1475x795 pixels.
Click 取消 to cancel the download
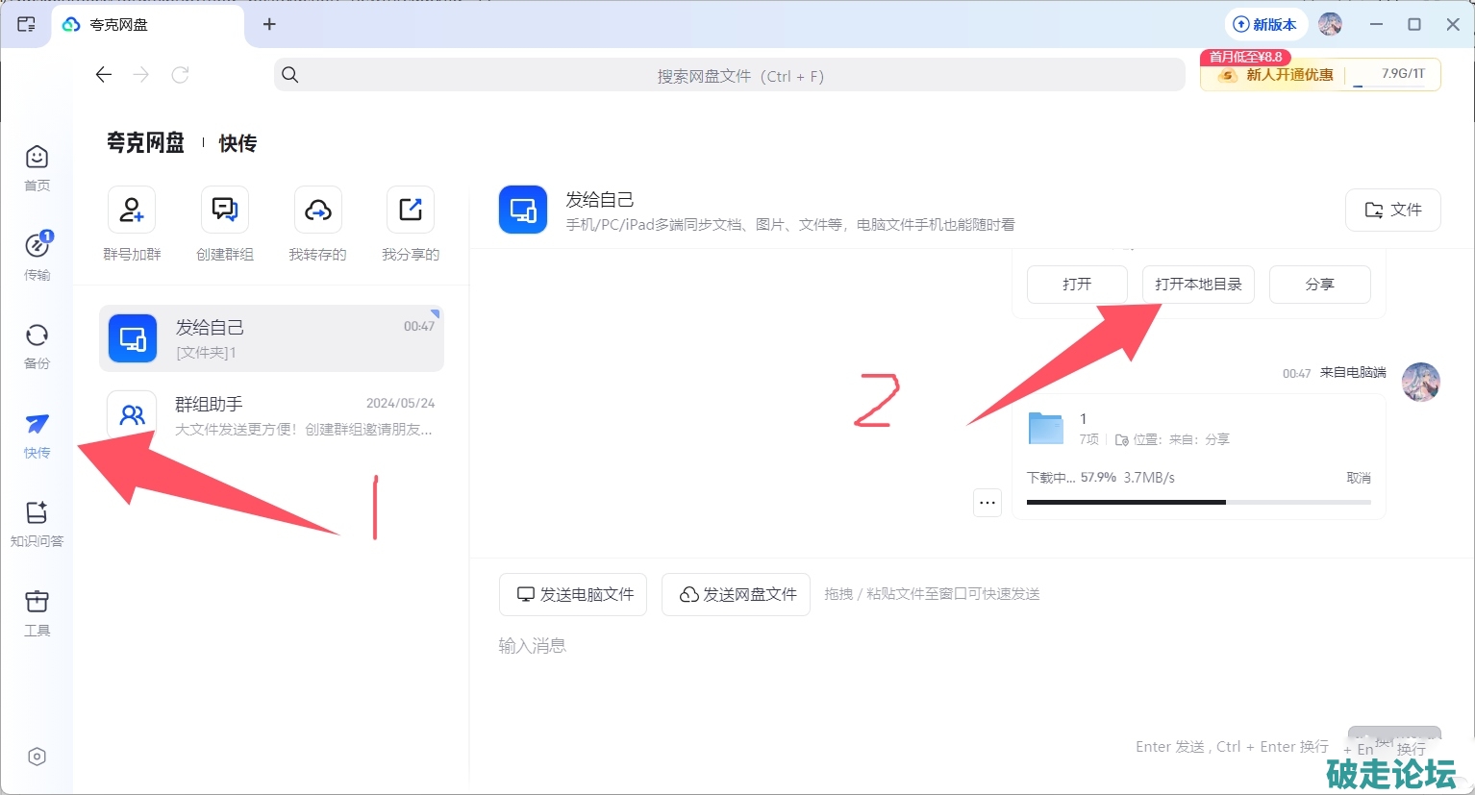pyautogui.click(x=1358, y=478)
